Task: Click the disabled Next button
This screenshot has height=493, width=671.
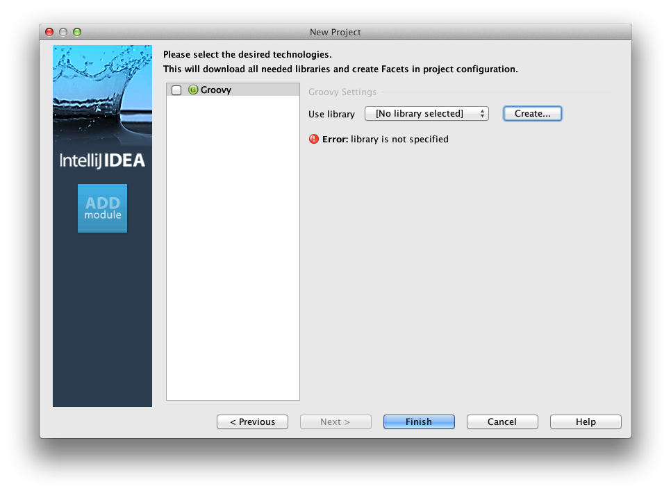Action: point(335,422)
